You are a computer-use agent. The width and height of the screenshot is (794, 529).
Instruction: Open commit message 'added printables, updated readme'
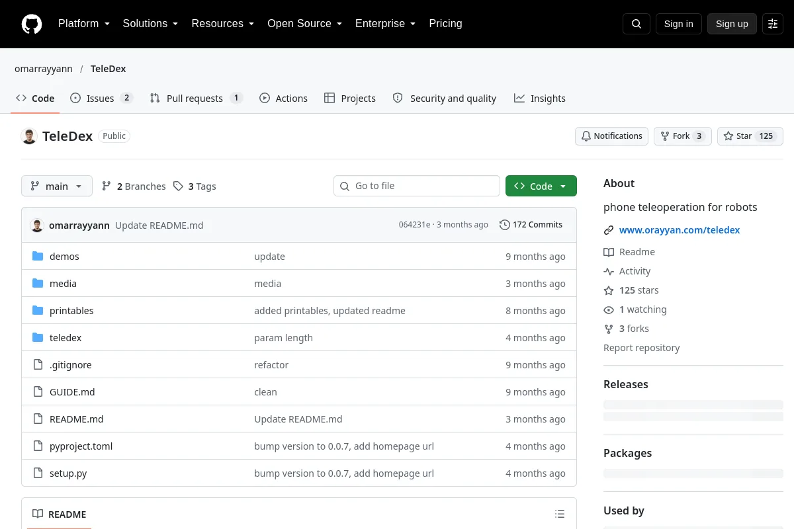tap(330, 310)
